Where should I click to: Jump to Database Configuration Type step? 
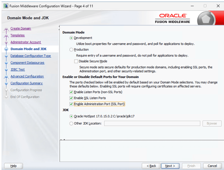click(x=31, y=56)
